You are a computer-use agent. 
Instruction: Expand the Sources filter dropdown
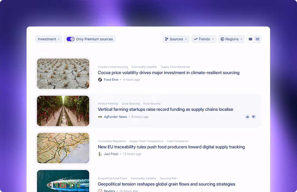coord(176,39)
